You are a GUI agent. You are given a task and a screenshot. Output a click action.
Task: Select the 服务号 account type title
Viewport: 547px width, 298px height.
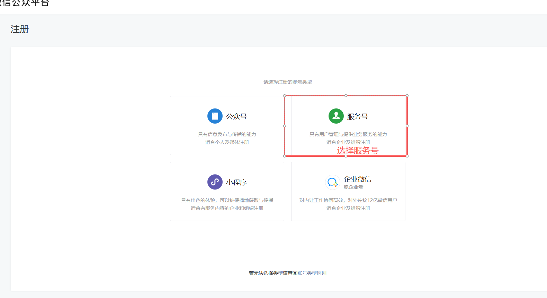pyautogui.click(x=357, y=117)
